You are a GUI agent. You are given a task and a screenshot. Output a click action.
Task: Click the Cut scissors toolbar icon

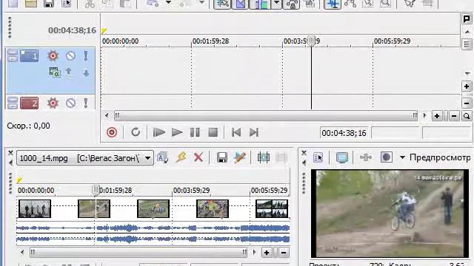[x=90, y=4]
